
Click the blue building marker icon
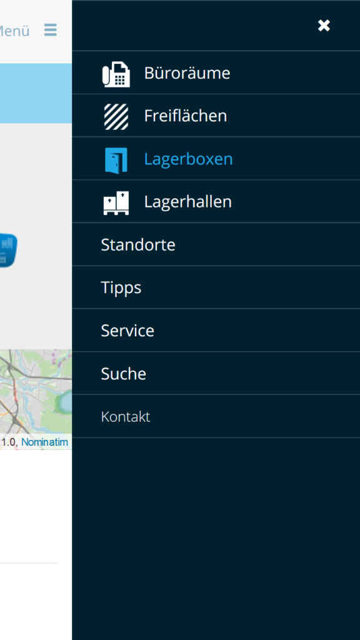click(8, 250)
